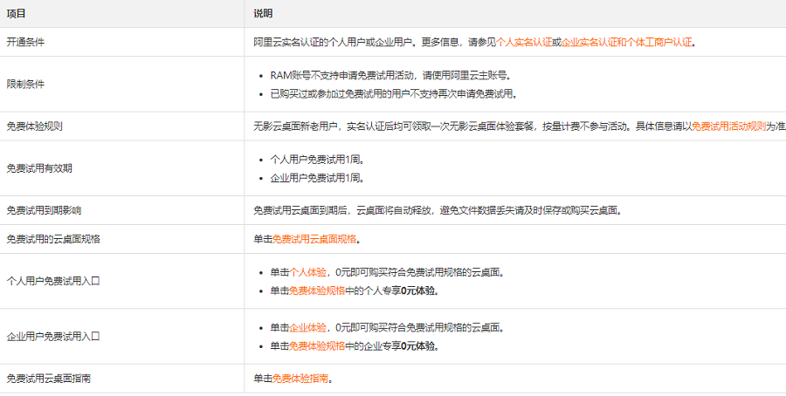This screenshot has height=396, width=786.
Task: Select the 企业用户免费试用入口 row label
Action: (x=53, y=337)
